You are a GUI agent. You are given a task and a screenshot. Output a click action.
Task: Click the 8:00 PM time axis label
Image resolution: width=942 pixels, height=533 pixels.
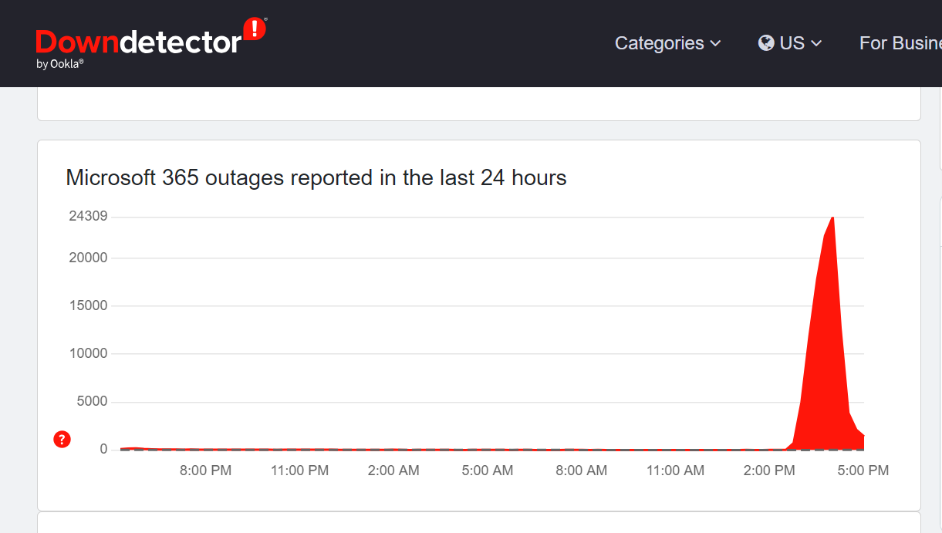pyautogui.click(x=205, y=471)
